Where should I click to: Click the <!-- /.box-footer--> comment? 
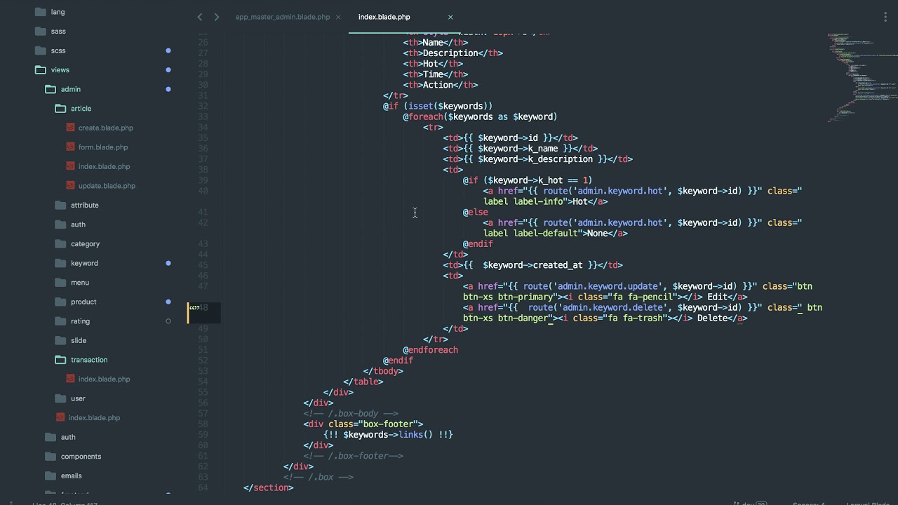click(354, 456)
